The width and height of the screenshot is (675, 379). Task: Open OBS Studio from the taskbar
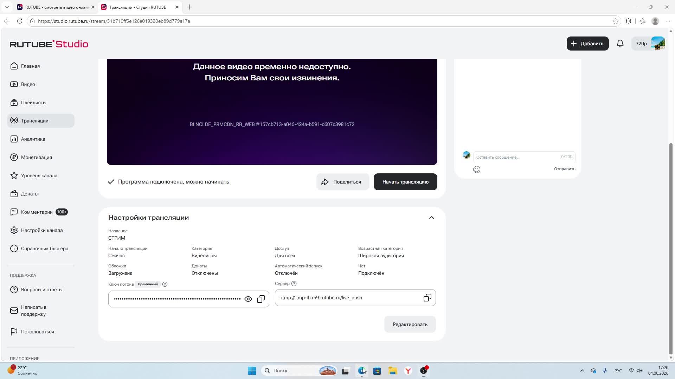point(424,371)
